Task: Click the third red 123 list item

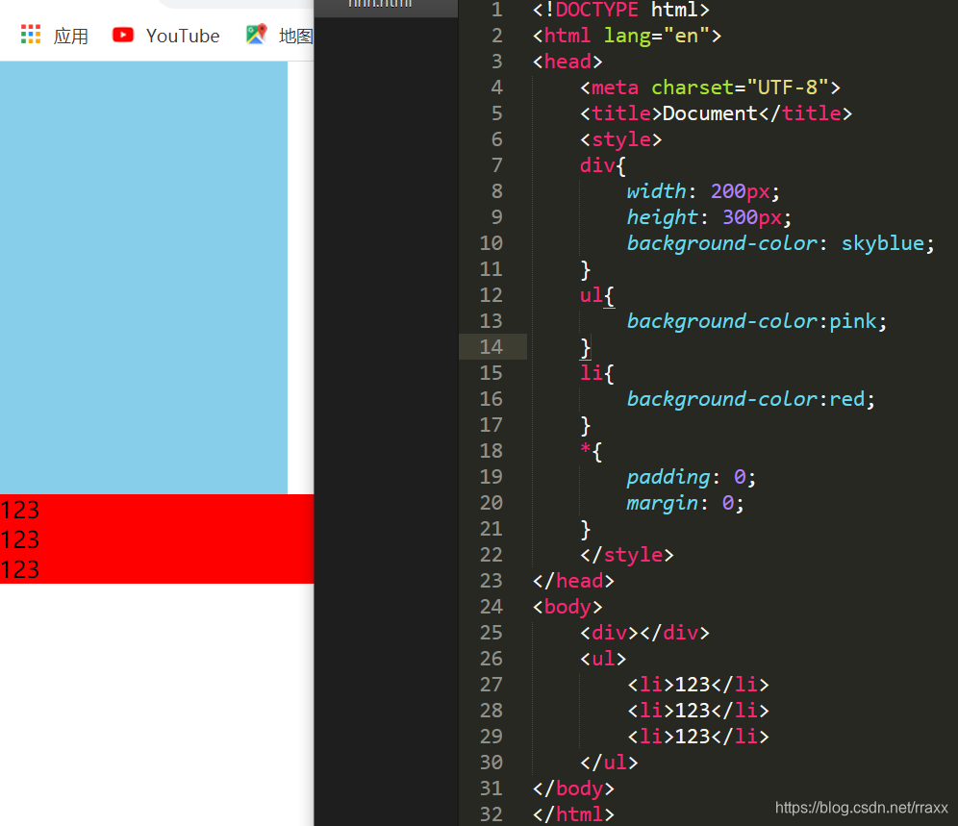Action: click(157, 569)
